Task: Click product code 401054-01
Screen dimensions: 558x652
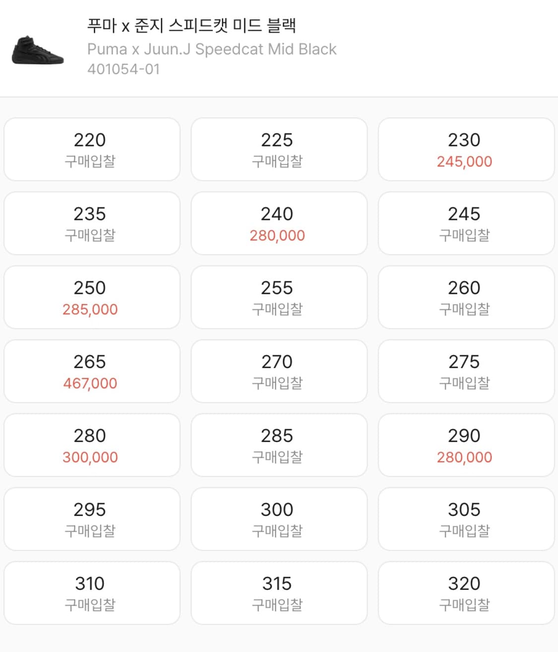Action: pos(124,69)
